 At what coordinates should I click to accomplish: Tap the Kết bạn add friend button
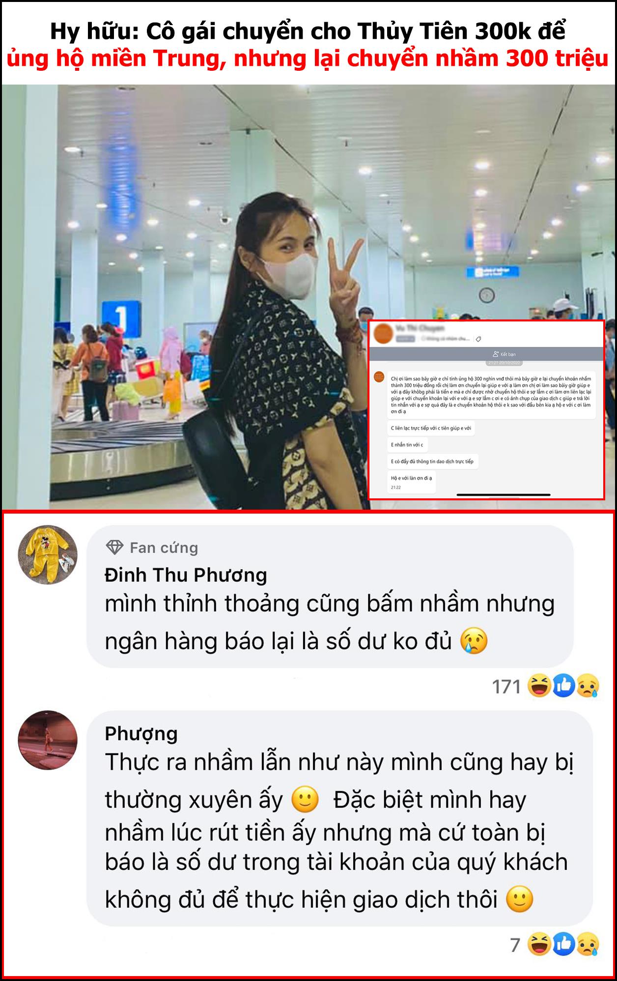click(x=504, y=354)
